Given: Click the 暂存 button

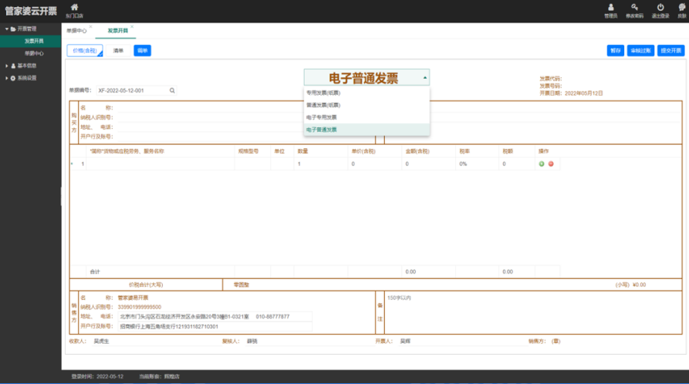Looking at the screenshot, I should click(x=615, y=50).
